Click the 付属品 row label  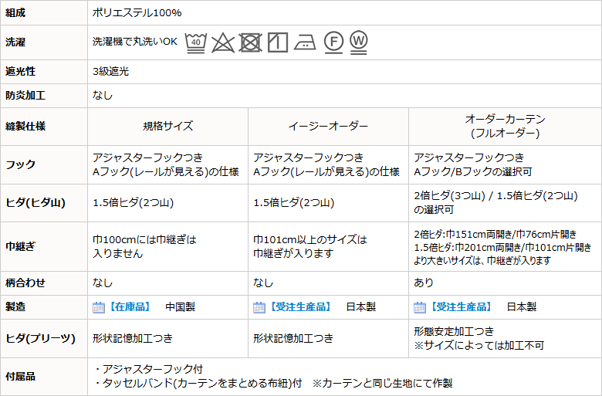click(x=21, y=377)
